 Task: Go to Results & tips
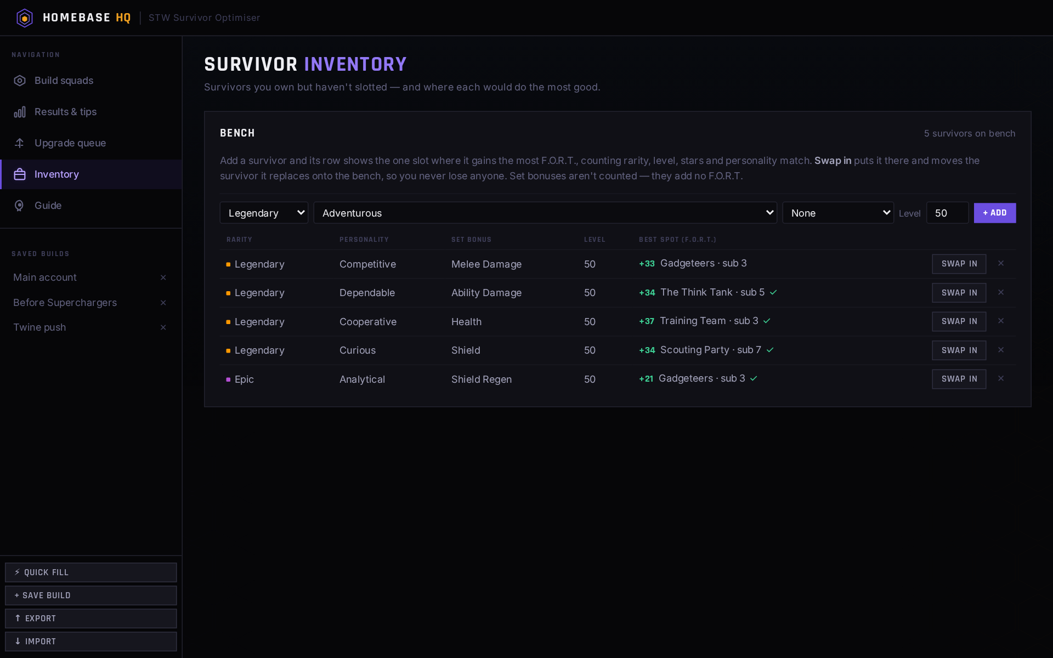click(x=91, y=112)
